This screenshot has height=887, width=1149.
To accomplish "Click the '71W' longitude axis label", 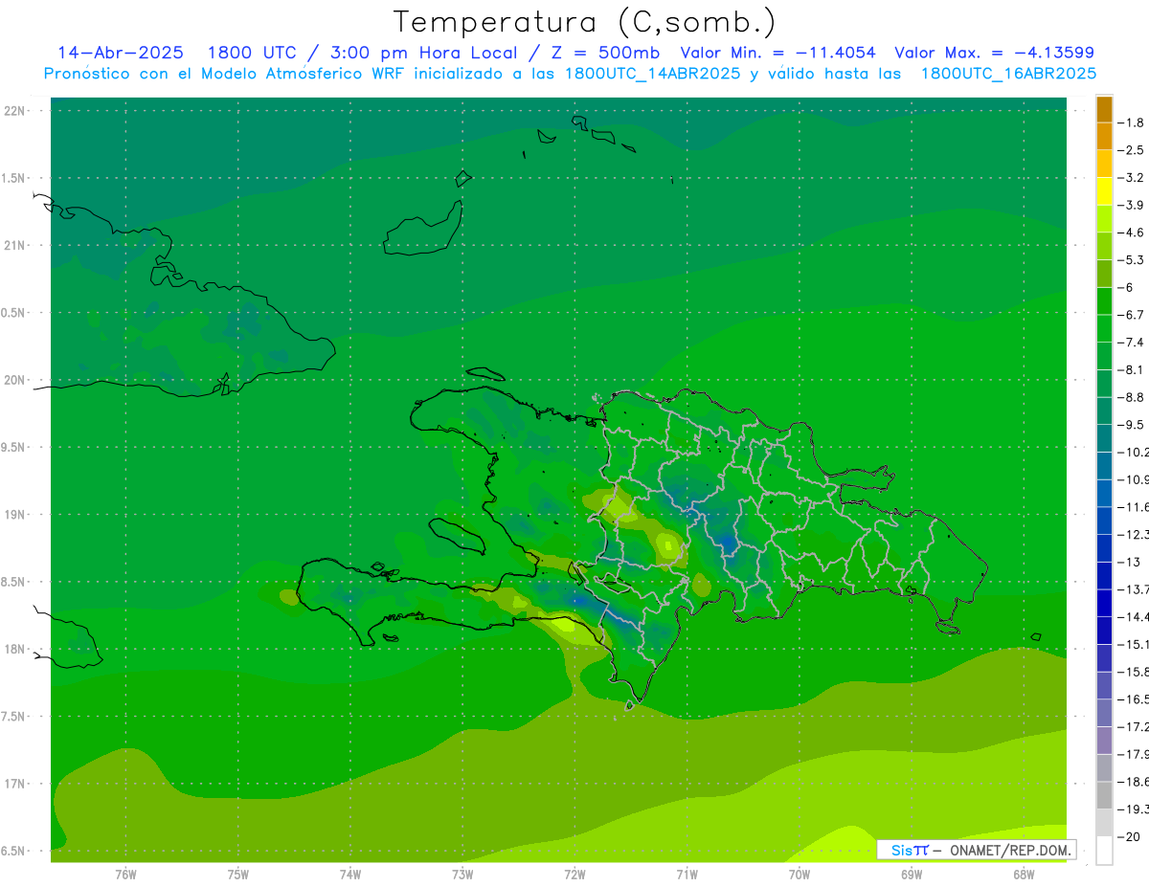I will (x=687, y=875).
